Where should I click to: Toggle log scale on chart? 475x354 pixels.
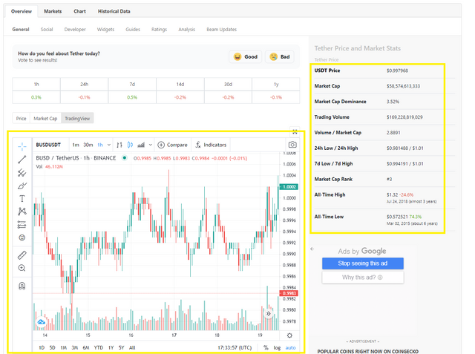tap(277, 347)
